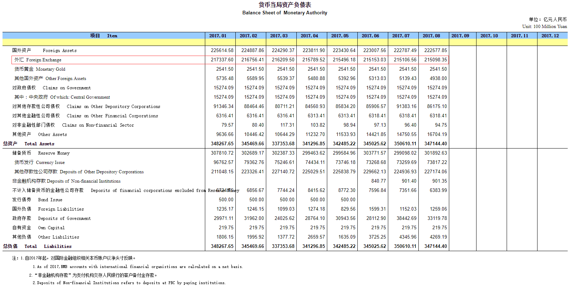Click the Other Liabilities row label
The height and width of the screenshot is (287, 568).
pyautogui.click(x=46, y=237)
